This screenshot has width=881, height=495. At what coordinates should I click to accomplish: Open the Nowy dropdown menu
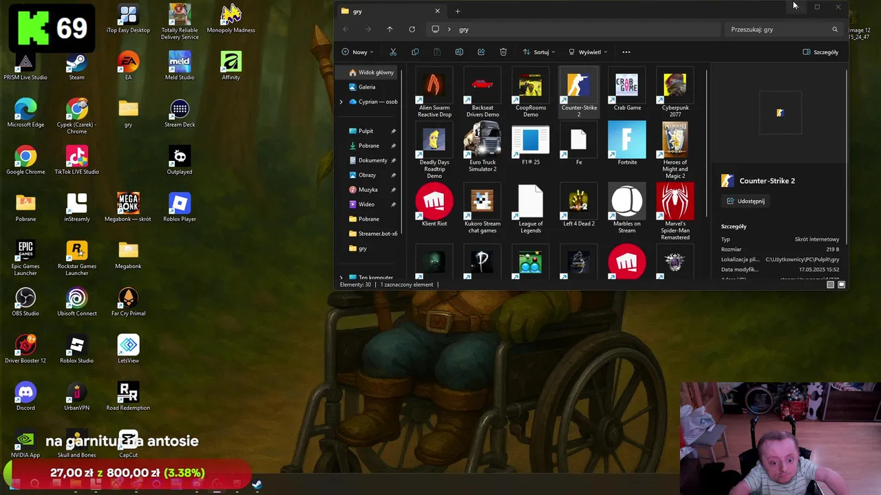pos(357,52)
